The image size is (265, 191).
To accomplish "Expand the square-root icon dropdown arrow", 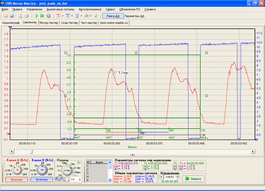I will (91, 16).
